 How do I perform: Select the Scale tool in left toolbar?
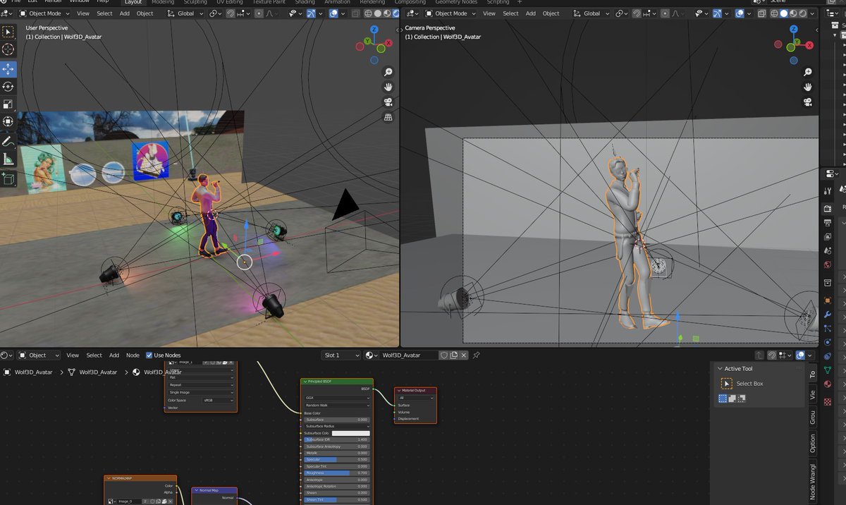click(8, 104)
